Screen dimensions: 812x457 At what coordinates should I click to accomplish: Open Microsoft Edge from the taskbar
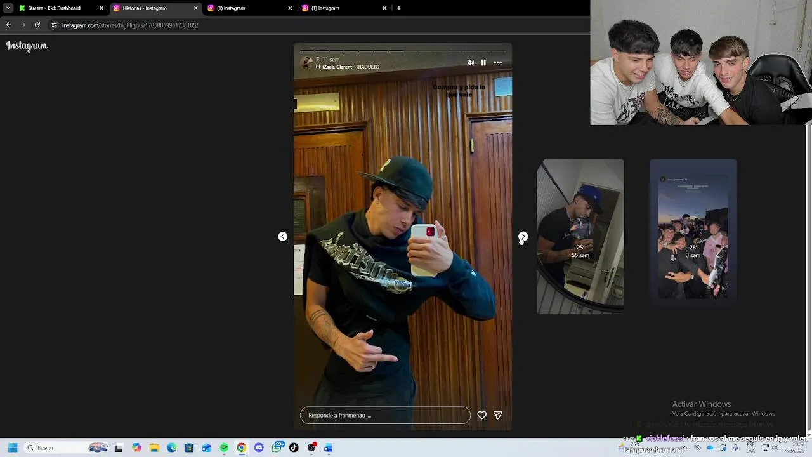pyautogui.click(x=172, y=447)
